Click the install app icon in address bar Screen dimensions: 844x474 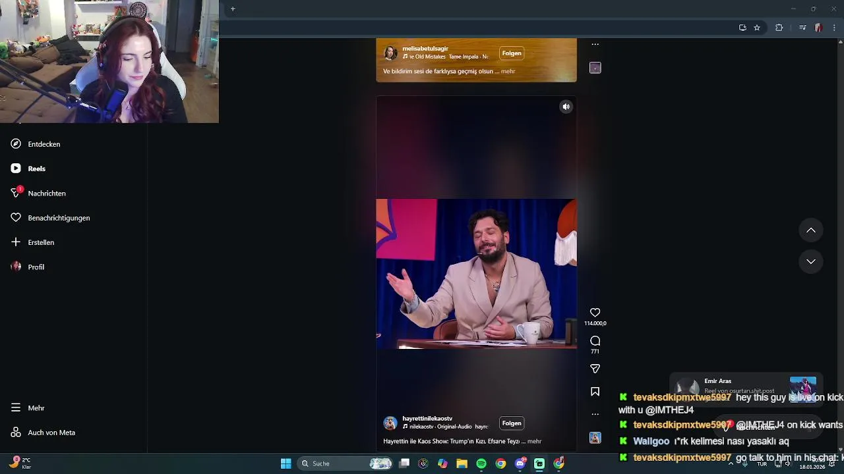tap(742, 28)
